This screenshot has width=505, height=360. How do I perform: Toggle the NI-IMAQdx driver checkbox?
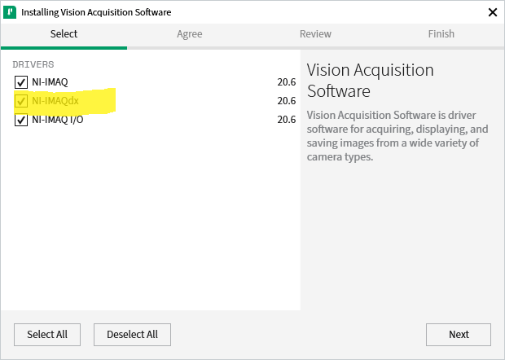pos(21,101)
